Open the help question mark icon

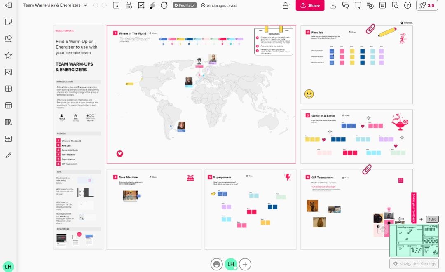[408, 5]
